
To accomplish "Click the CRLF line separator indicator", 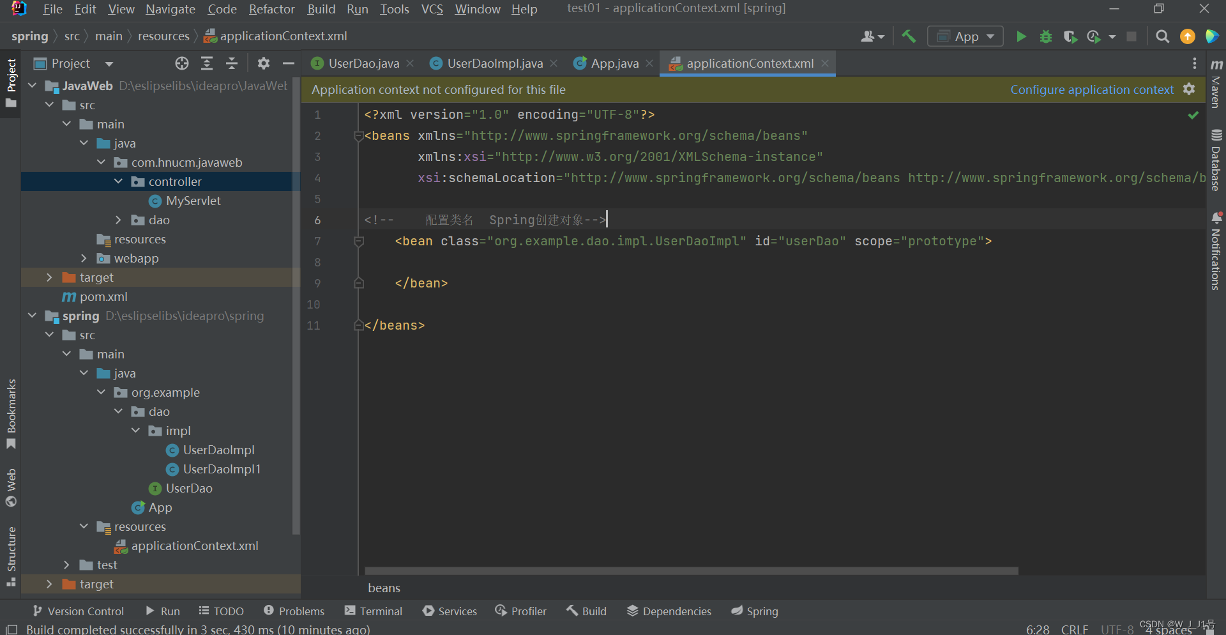I will 1074,629.
